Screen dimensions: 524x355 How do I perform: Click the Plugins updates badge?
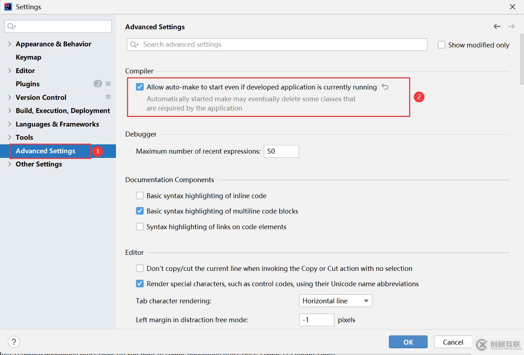[98, 84]
